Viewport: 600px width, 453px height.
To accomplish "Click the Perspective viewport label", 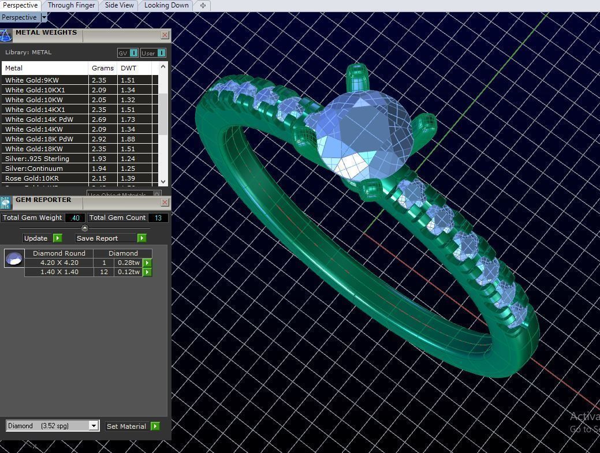I will [x=19, y=17].
